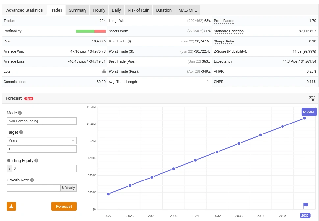Click the green-red Profitability bar

pos(90,31)
